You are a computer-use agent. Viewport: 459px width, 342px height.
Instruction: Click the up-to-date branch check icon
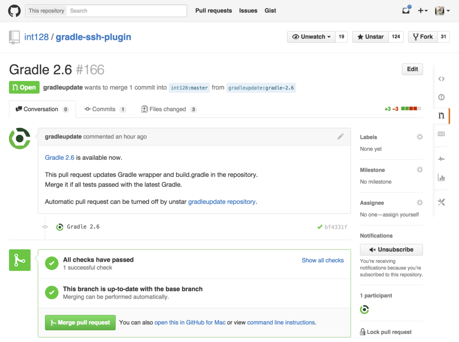52,293
